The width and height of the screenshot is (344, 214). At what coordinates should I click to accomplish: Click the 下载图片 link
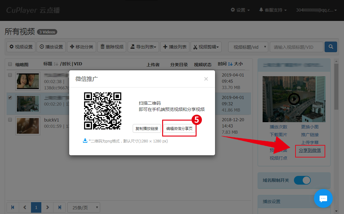[x=278, y=135]
